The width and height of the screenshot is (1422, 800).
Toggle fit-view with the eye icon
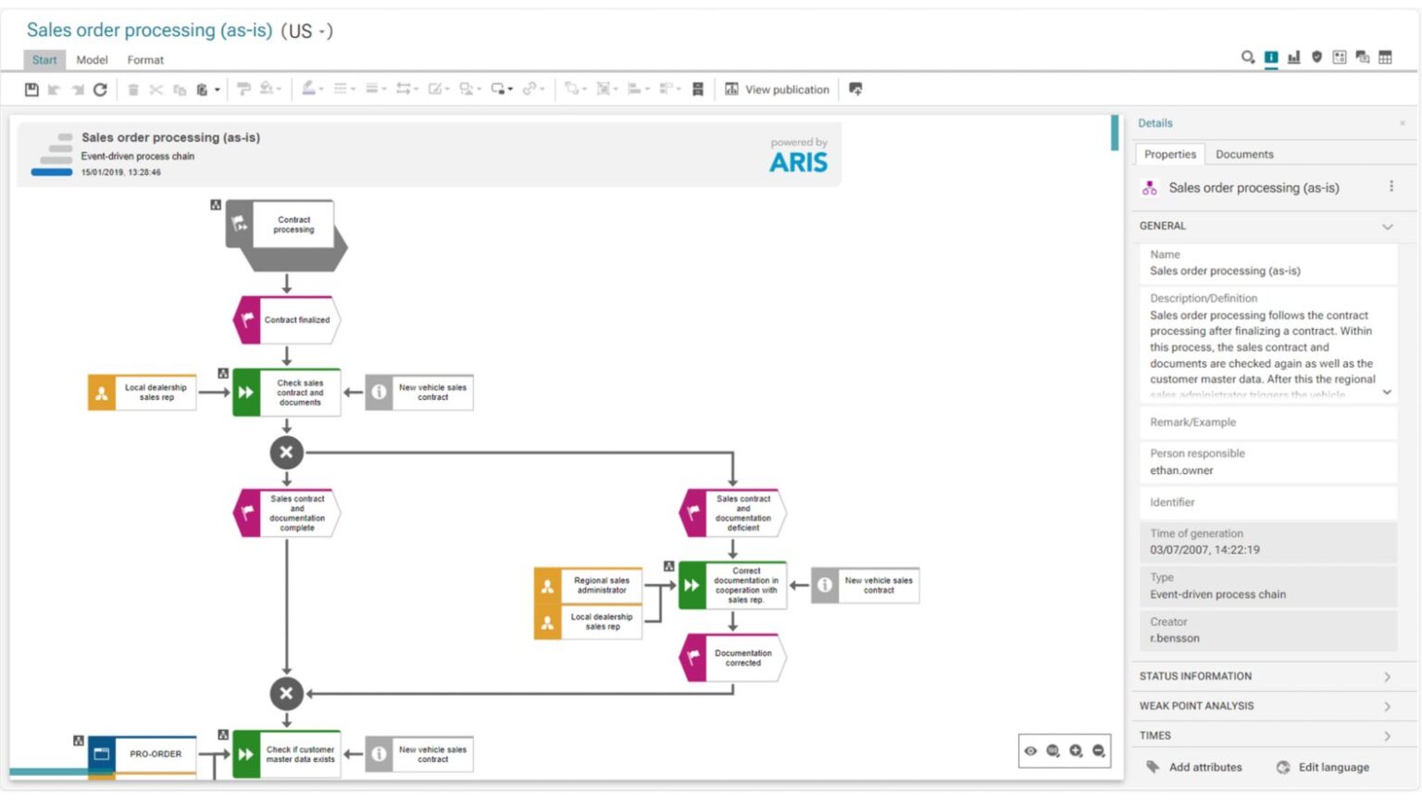coord(1030,751)
